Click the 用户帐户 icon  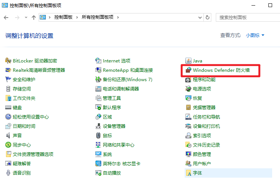[x=188, y=163]
